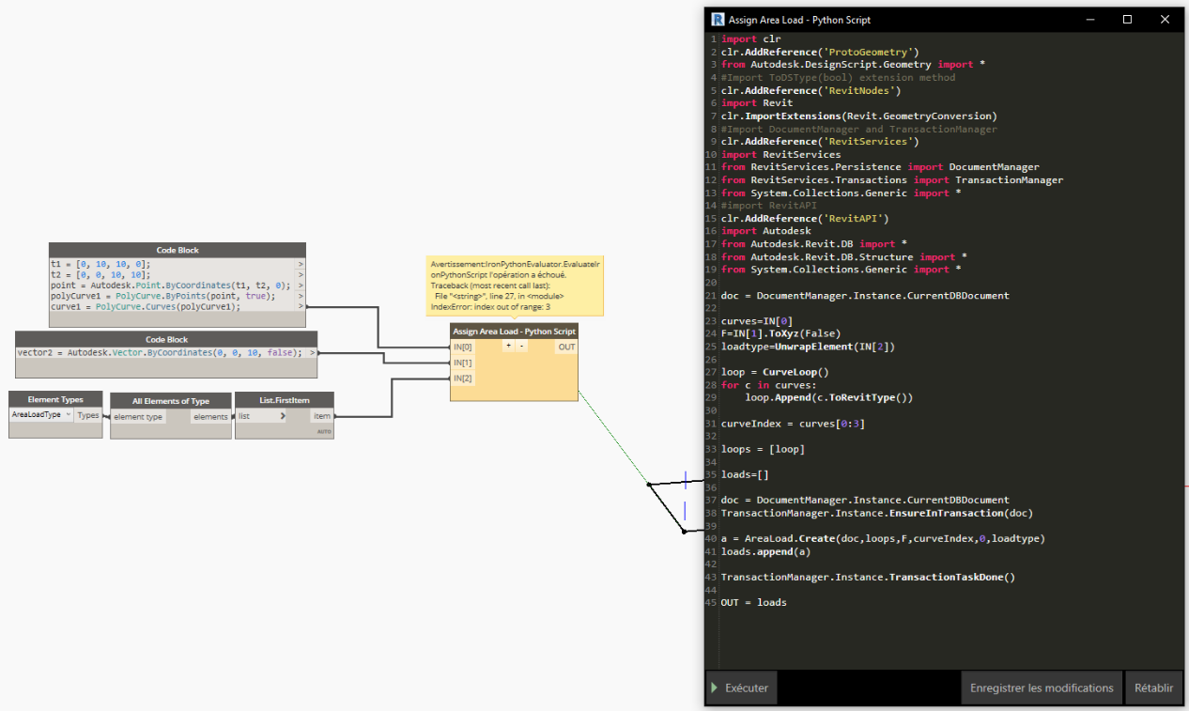Click the chevron on the list input of List.FirstItem
1189x711 pixels.
(x=283, y=416)
